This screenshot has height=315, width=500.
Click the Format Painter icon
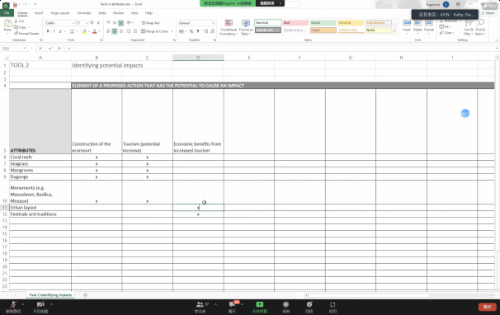click(x=16, y=34)
